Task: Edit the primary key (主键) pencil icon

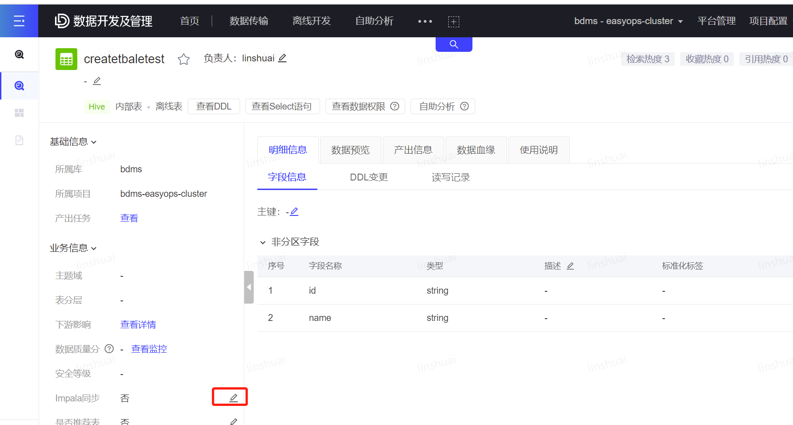Action: click(294, 212)
